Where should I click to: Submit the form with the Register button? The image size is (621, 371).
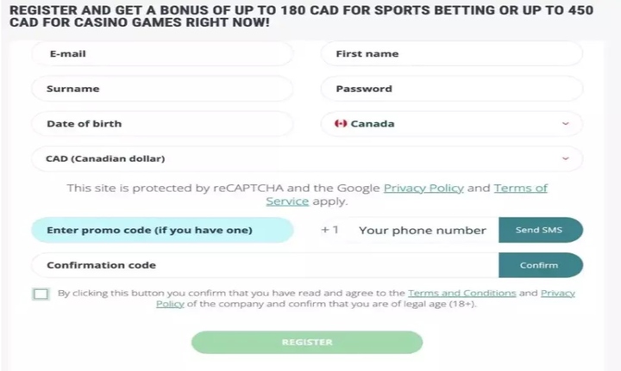(x=307, y=342)
